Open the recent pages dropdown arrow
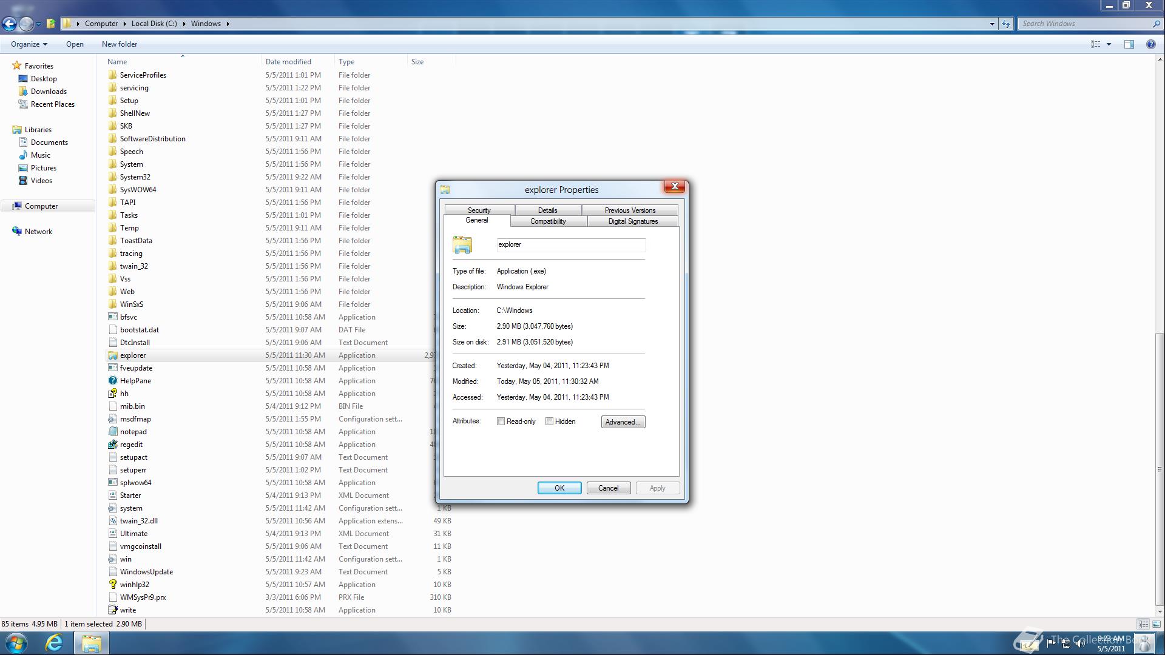This screenshot has height=655, width=1165. (38, 24)
